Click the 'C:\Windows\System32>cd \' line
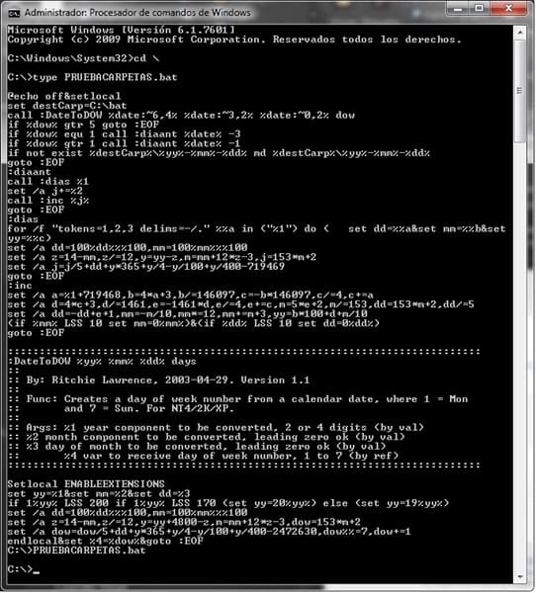 [83, 58]
